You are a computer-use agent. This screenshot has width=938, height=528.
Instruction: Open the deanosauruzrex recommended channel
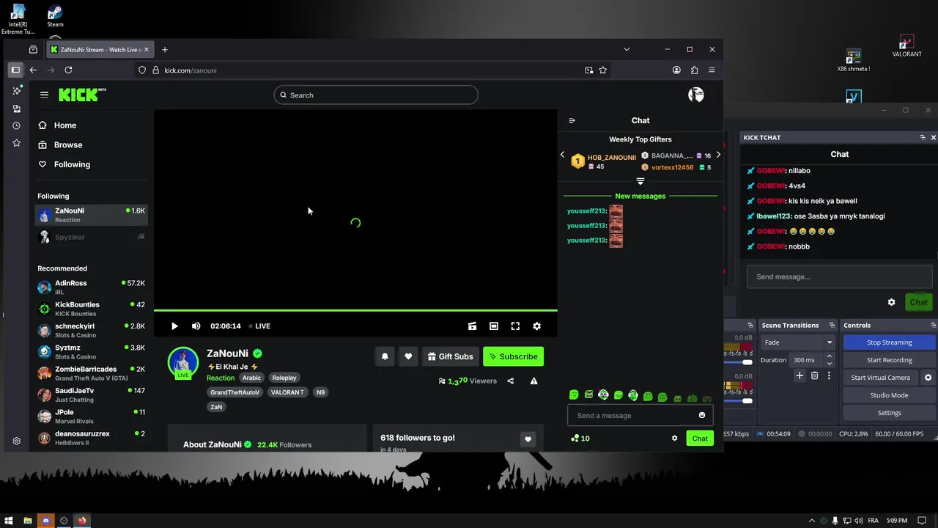[92, 438]
